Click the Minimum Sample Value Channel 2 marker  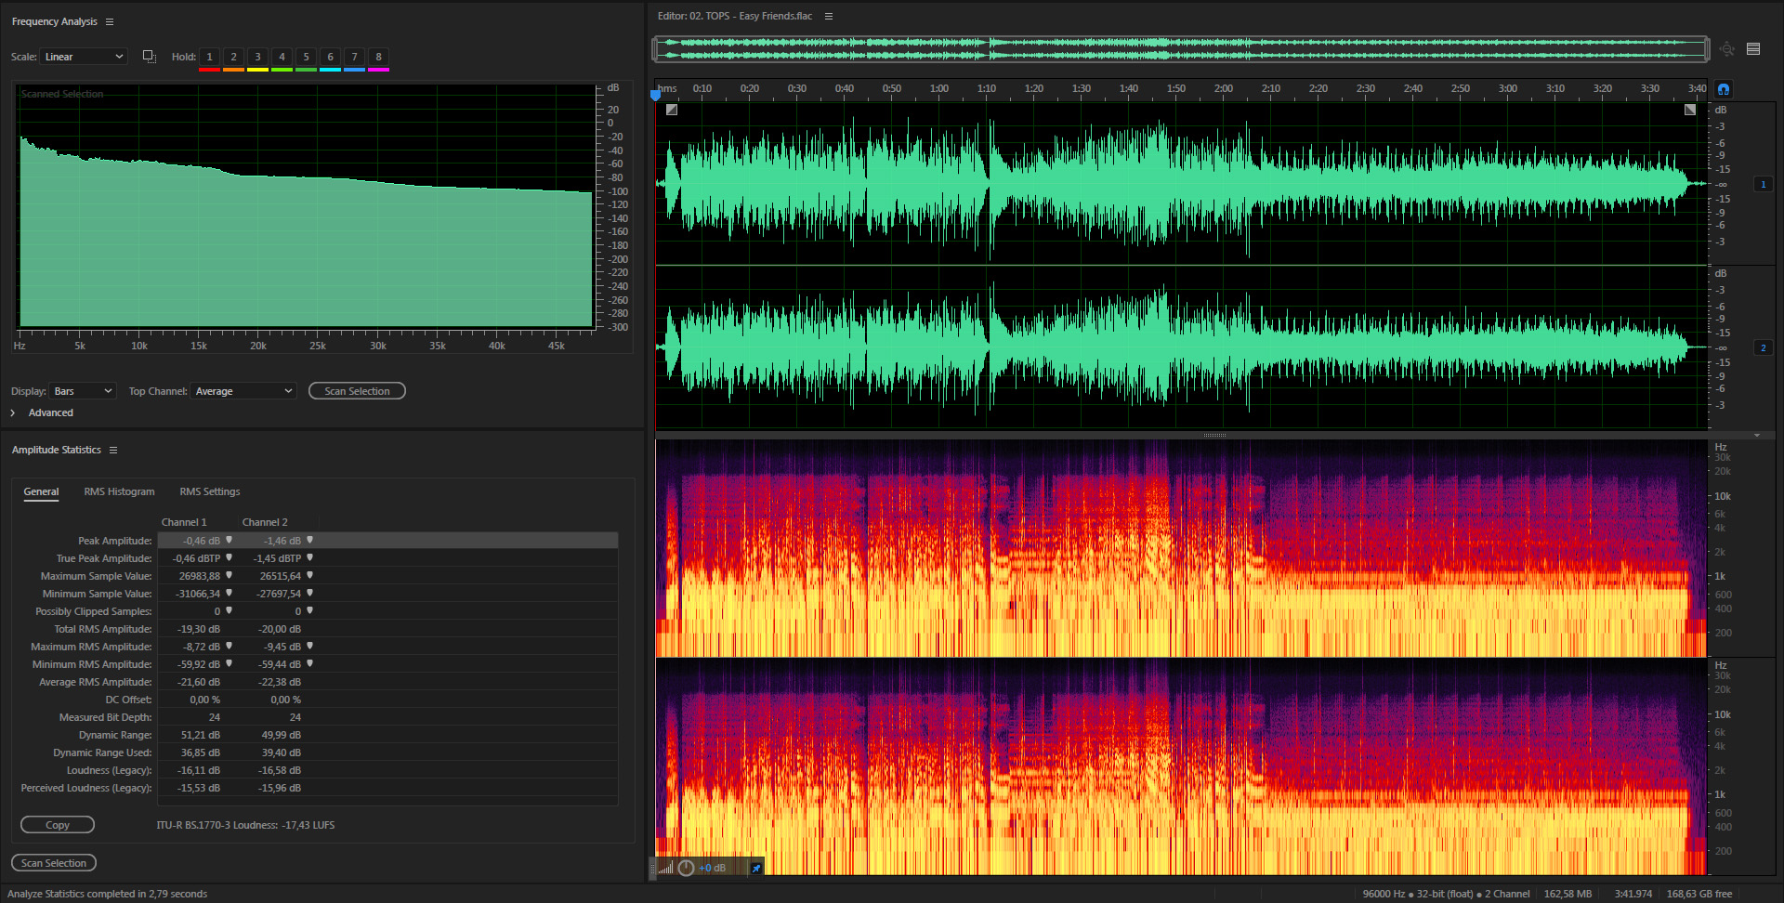(x=309, y=593)
